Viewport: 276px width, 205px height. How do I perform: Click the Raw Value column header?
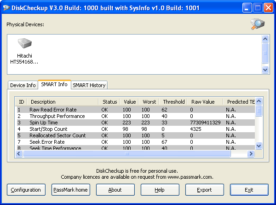(x=205, y=102)
